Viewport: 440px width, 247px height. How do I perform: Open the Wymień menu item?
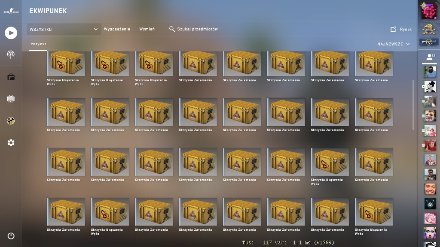(147, 29)
